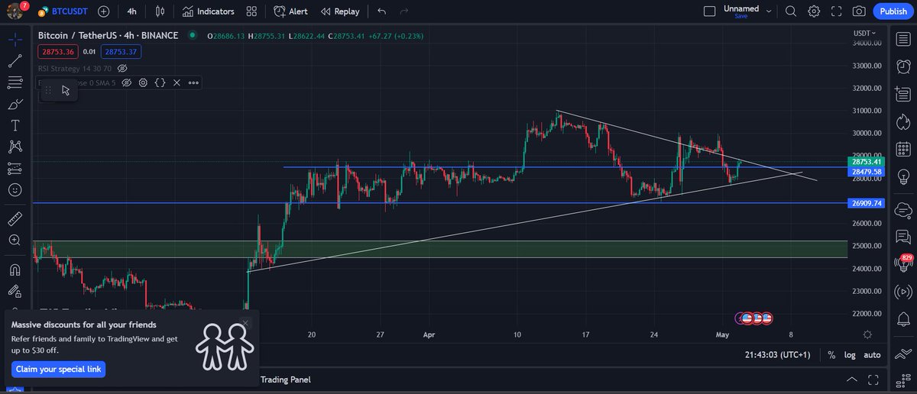Open the USDT currency dropdown on price axis
The width and height of the screenshot is (917, 394).
(x=864, y=33)
